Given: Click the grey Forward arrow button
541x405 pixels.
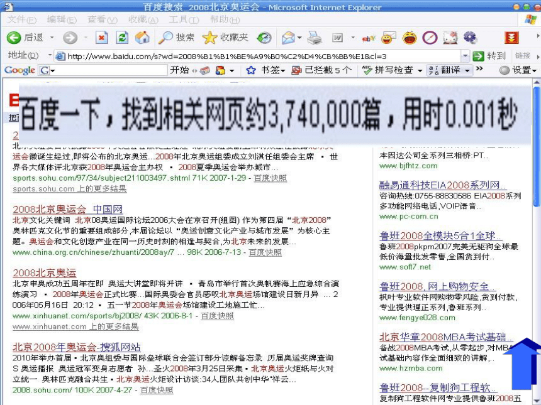Looking at the screenshot, I should [x=70, y=37].
